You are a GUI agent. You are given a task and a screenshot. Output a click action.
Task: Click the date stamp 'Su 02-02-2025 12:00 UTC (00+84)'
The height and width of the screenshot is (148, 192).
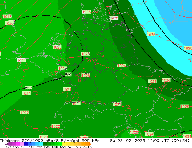tap(150, 141)
